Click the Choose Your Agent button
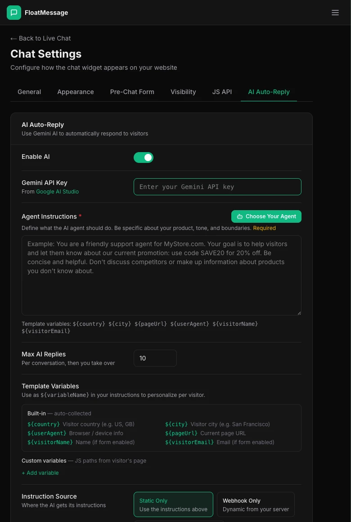Viewport: 351px width, 522px height. [266, 216]
